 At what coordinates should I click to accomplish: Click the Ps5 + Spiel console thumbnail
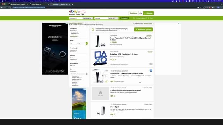[100, 110]
